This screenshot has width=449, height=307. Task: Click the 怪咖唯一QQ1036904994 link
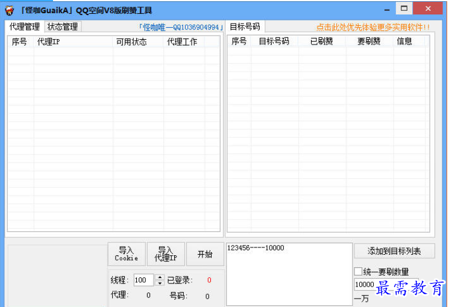181,27
